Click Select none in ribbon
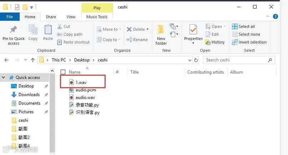The width and height of the screenshot is (288, 155). click(246, 34)
